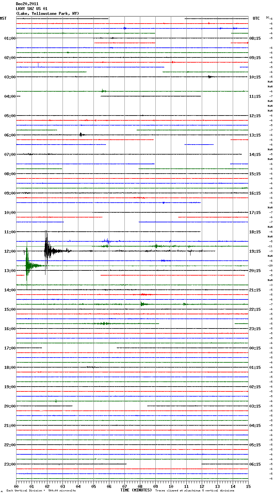The image size is (274, 495).
Task: Select the 01:00 MST time label
Action: (10, 38)
